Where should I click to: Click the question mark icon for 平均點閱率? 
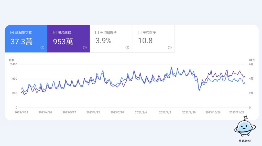point(127,47)
